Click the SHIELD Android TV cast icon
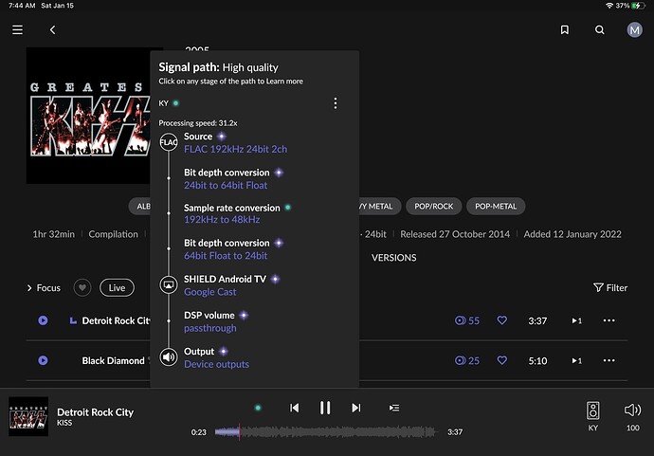 [x=169, y=285]
